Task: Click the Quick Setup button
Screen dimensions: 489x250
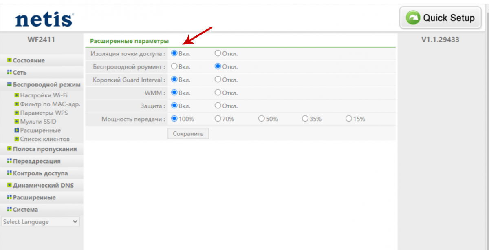Action: click(x=440, y=18)
